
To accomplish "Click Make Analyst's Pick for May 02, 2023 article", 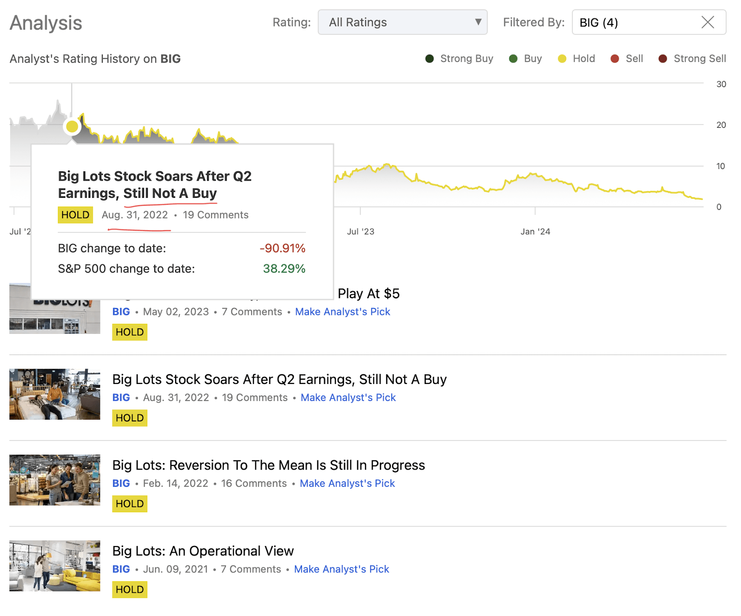I will tap(342, 312).
